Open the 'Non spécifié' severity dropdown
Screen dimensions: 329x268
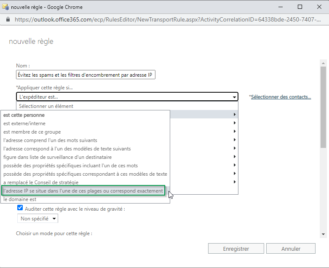pos(37,219)
